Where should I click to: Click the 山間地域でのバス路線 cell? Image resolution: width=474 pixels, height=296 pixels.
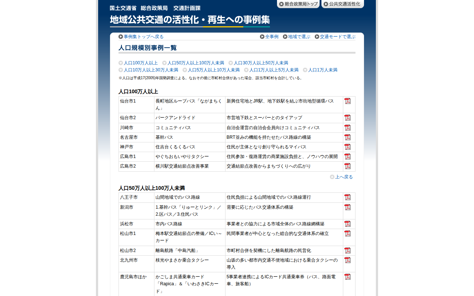(x=190, y=198)
